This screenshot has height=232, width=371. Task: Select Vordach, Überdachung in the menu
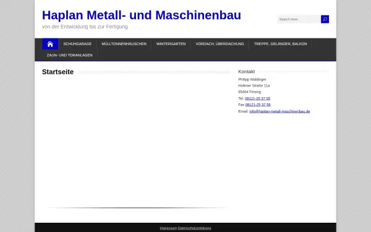click(220, 44)
